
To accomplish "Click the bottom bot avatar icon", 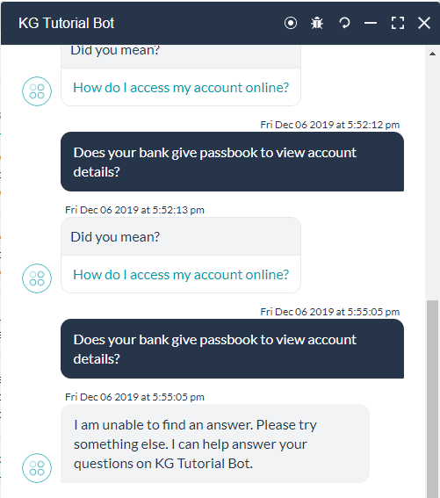I will tap(37, 468).
